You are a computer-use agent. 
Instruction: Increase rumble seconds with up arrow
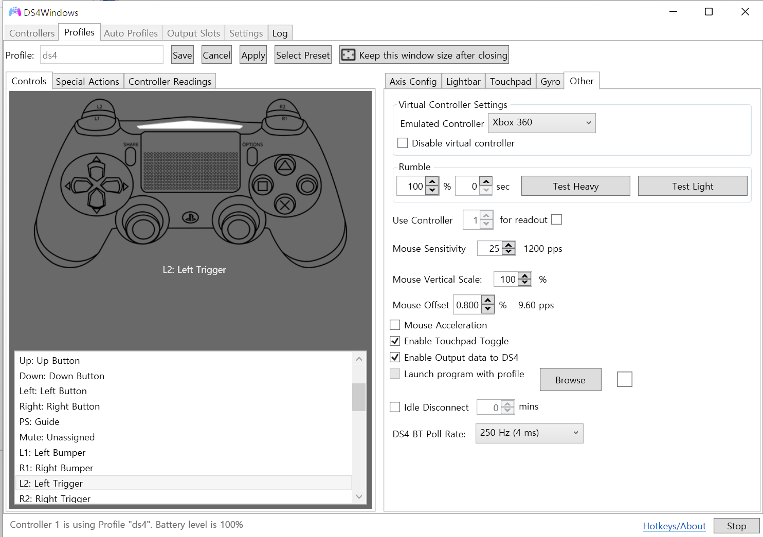[x=486, y=181]
